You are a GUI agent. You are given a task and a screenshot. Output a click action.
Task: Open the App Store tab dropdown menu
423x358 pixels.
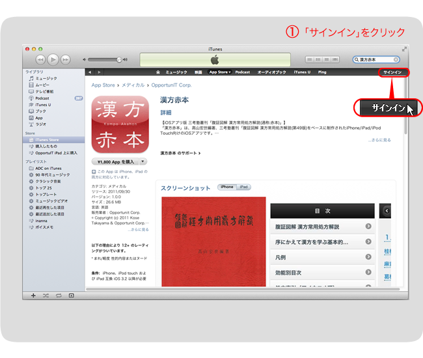pyautogui.click(x=219, y=72)
